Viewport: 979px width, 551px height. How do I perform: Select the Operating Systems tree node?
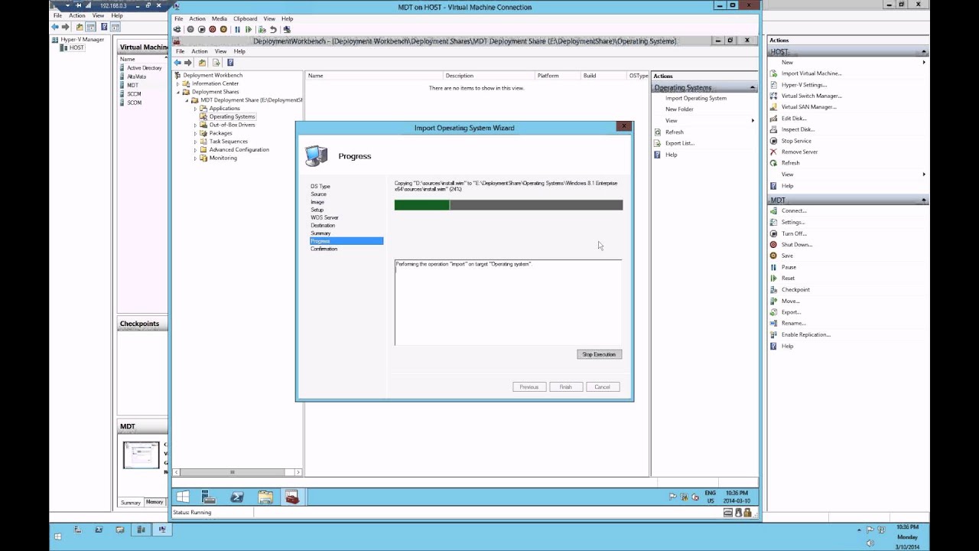(x=232, y=116)
